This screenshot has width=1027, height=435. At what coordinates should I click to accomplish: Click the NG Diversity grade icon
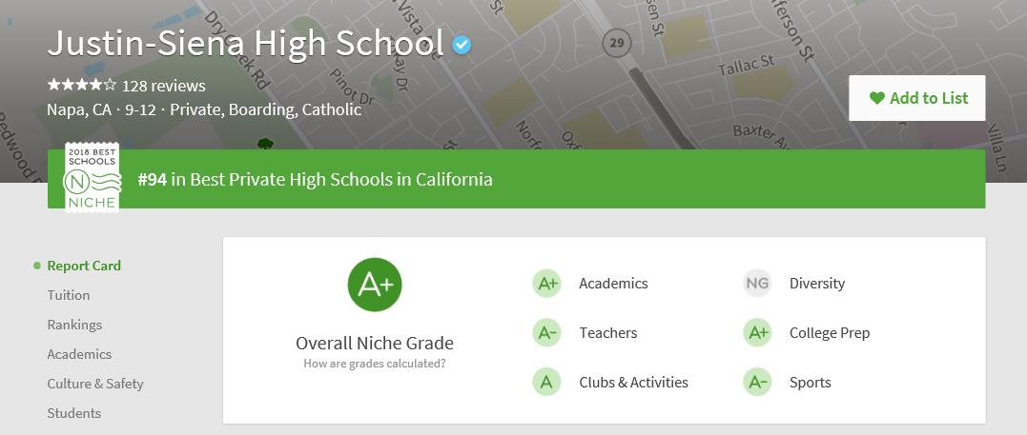click(x=757, y=284)
